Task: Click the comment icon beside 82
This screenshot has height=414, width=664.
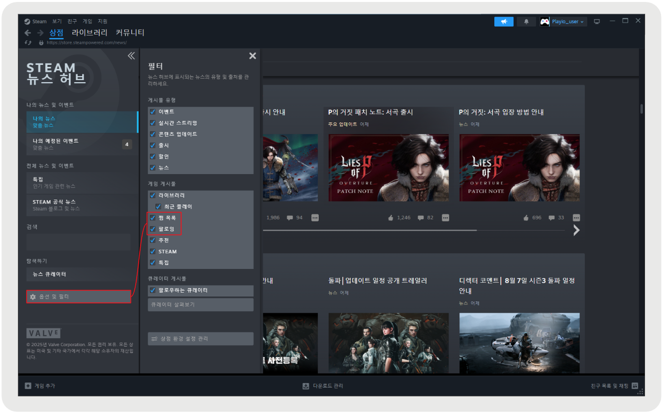Action: click(x=421, y=217)
